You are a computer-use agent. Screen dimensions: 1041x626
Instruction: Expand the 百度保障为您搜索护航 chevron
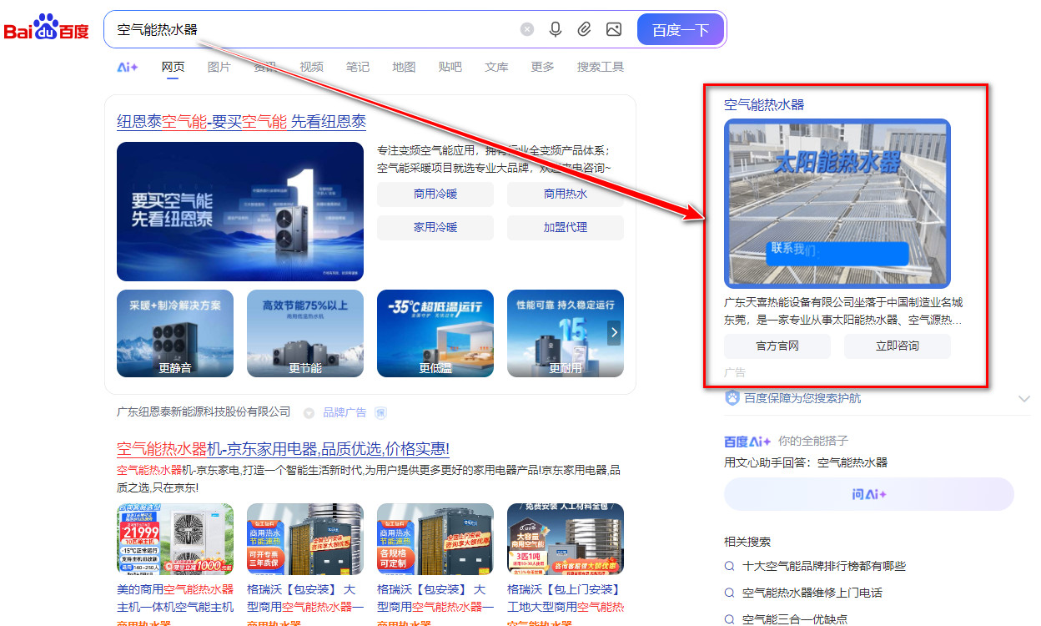click(x=1024, y=399)
